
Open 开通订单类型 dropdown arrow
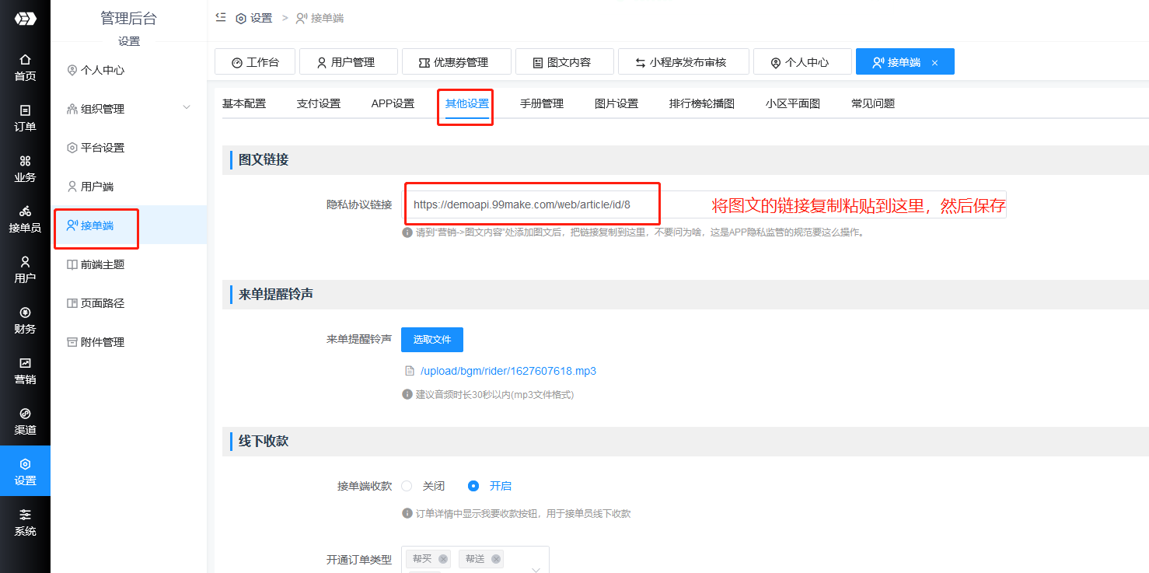[536, 569]
